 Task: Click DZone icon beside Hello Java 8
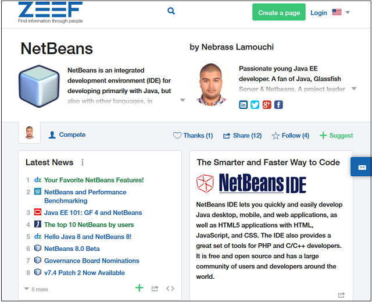click(38, 236)
